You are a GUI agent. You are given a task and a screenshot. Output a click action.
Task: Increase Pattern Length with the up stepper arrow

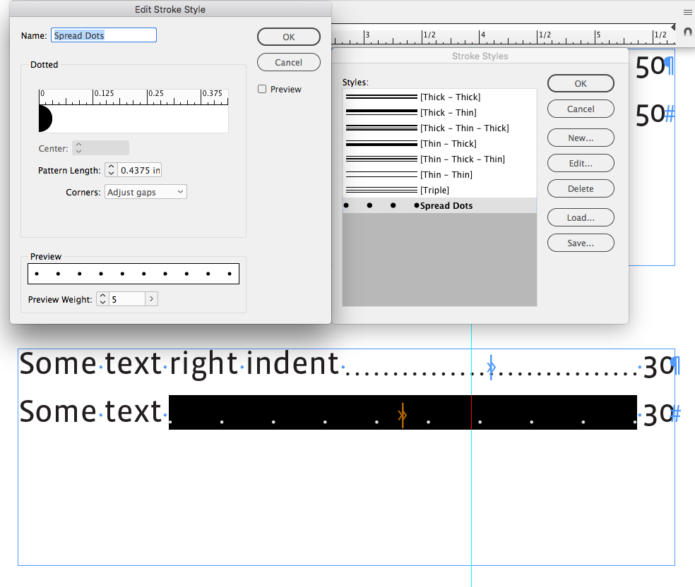(x=110, y=167)
